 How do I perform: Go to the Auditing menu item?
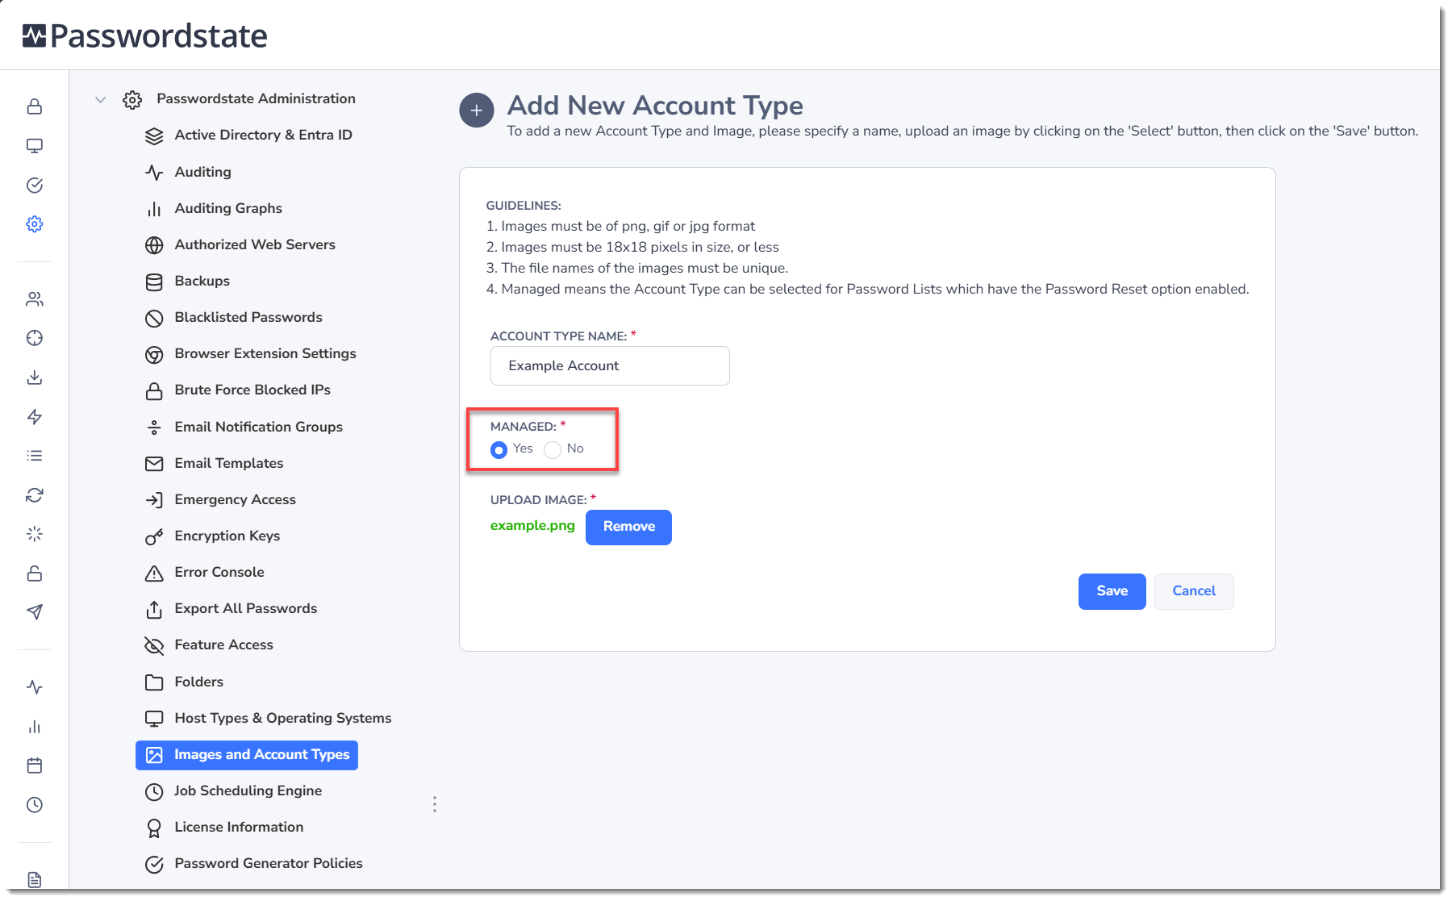(x=202, y=172)
